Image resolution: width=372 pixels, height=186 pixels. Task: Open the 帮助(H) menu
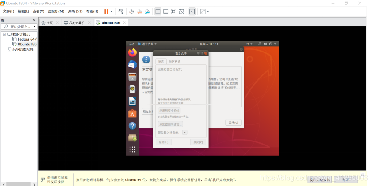[92, 11]
